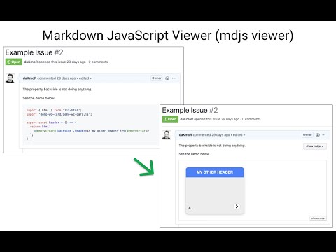Click the lit-html import code line
The width and height of the screenshot is (336, 252).
click(x=54, y=110)
